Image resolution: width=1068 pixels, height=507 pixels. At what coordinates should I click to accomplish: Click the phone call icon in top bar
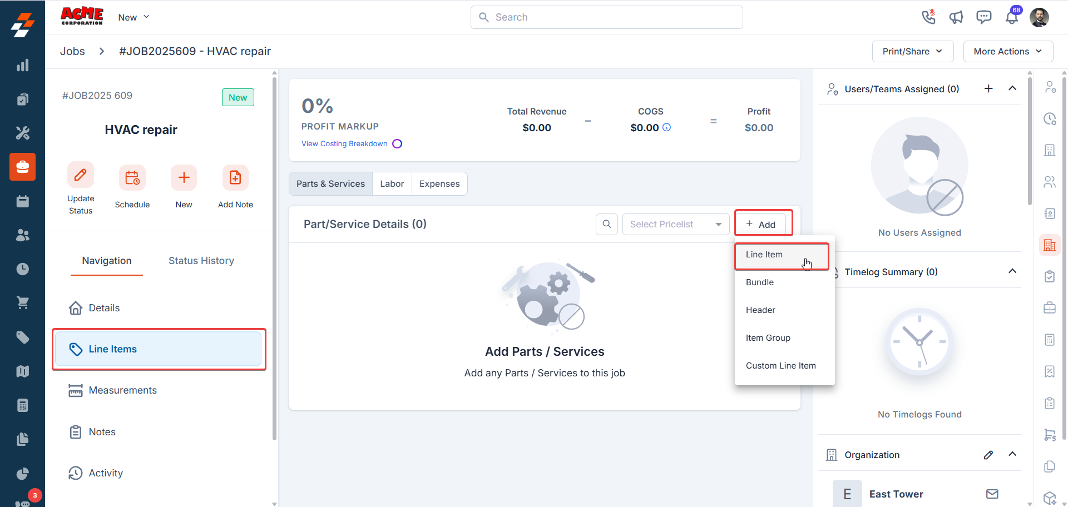[928, 17]
